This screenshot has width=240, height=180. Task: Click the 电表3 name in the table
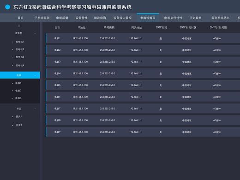click(x=57, y=62)
